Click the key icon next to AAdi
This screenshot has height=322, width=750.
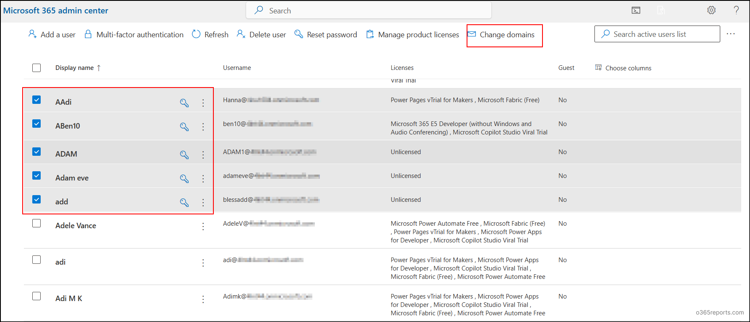(x=184, y=103)
